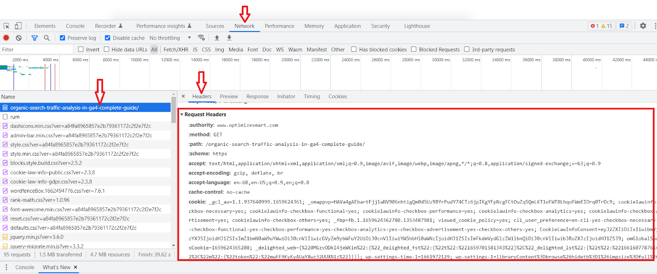657x274 pixels.
Task: Open the network search magnifier
Action: (47, 38)
